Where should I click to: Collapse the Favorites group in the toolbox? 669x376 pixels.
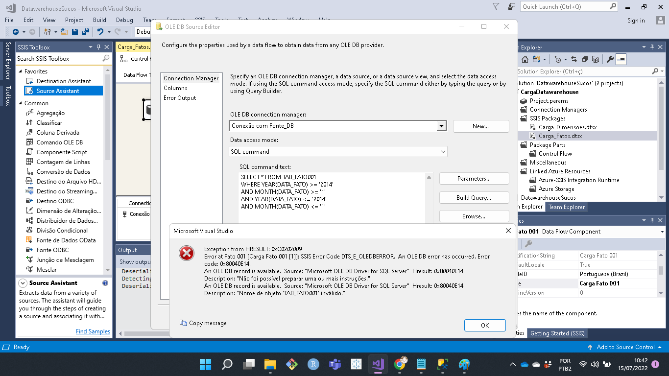(x=20, y=71)
